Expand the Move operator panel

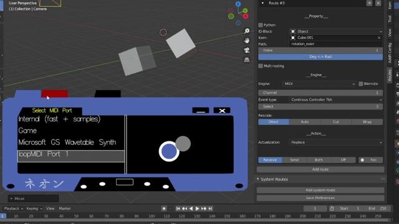[33, 198]
